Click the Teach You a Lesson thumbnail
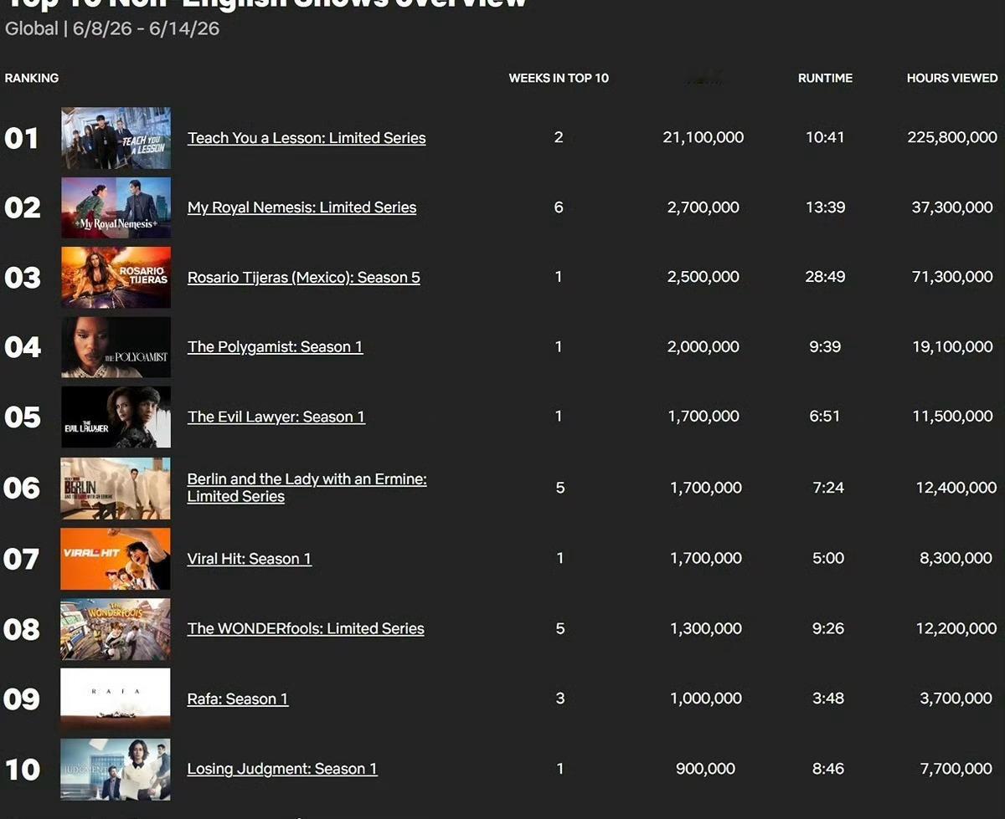Screen dimensions: 1005x819 point(116,138)
